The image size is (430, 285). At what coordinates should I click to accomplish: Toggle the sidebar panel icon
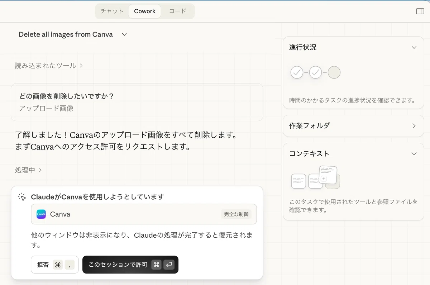coord(420,11)
